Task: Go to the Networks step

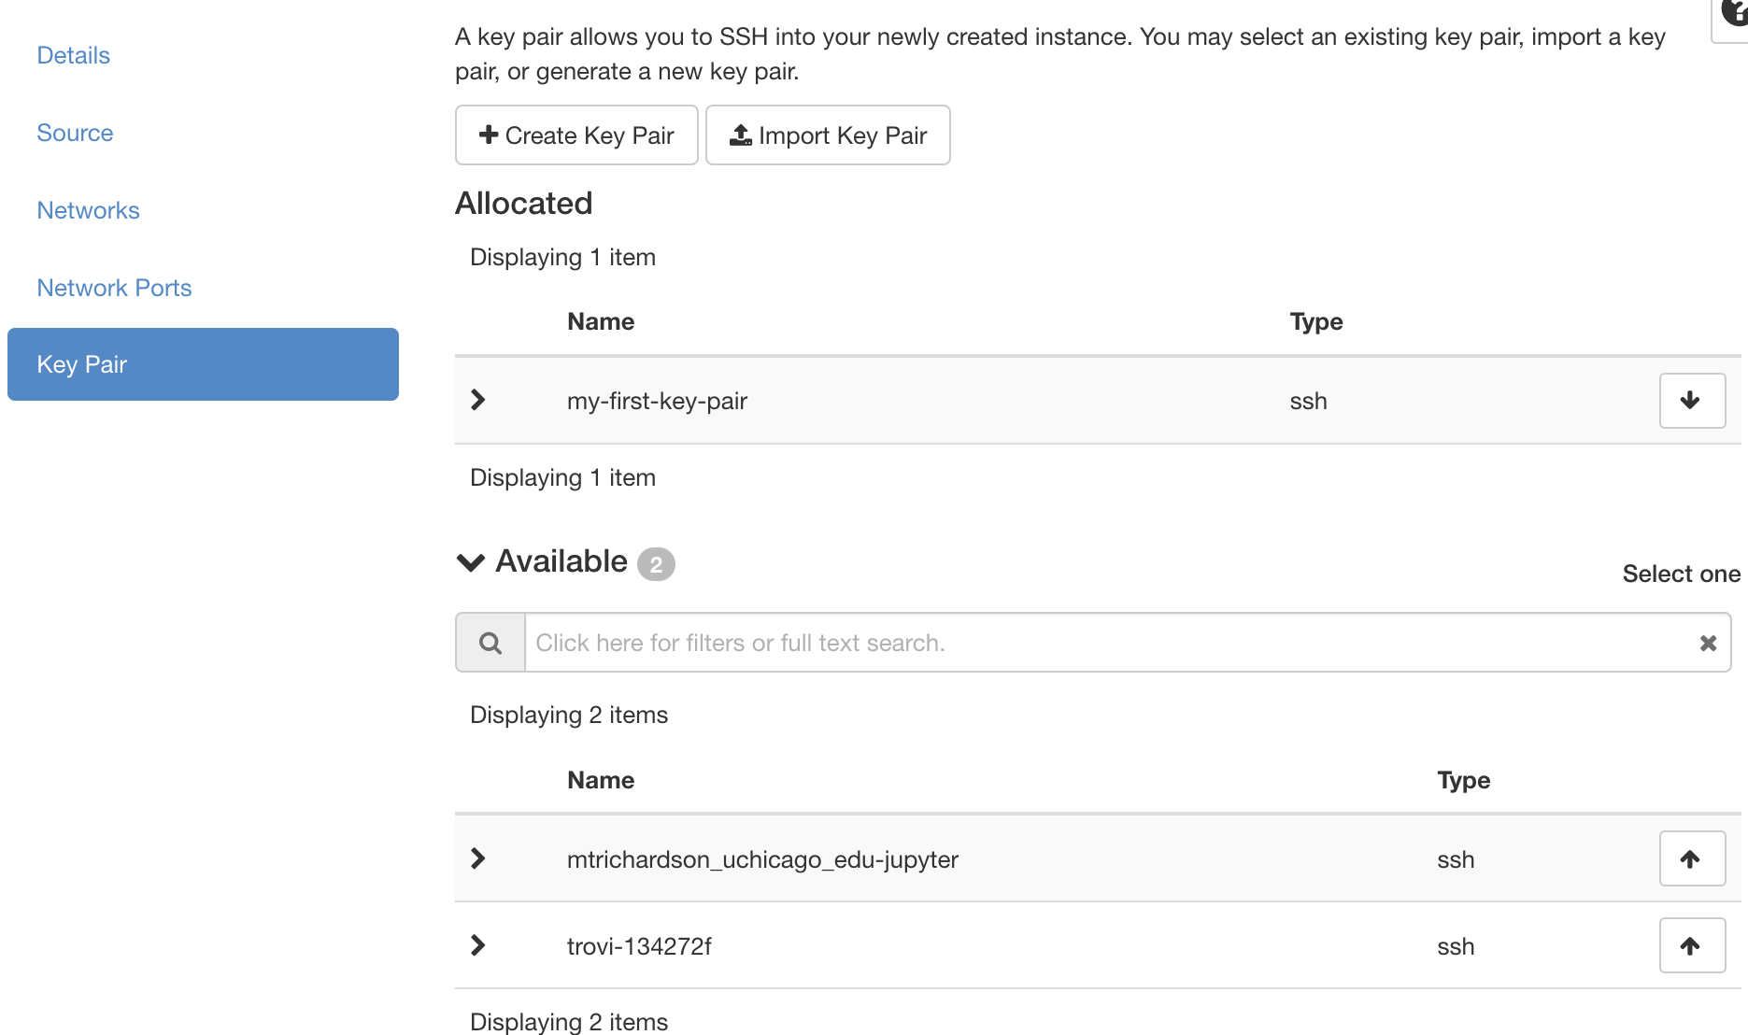Action: [x=88, y=210]
